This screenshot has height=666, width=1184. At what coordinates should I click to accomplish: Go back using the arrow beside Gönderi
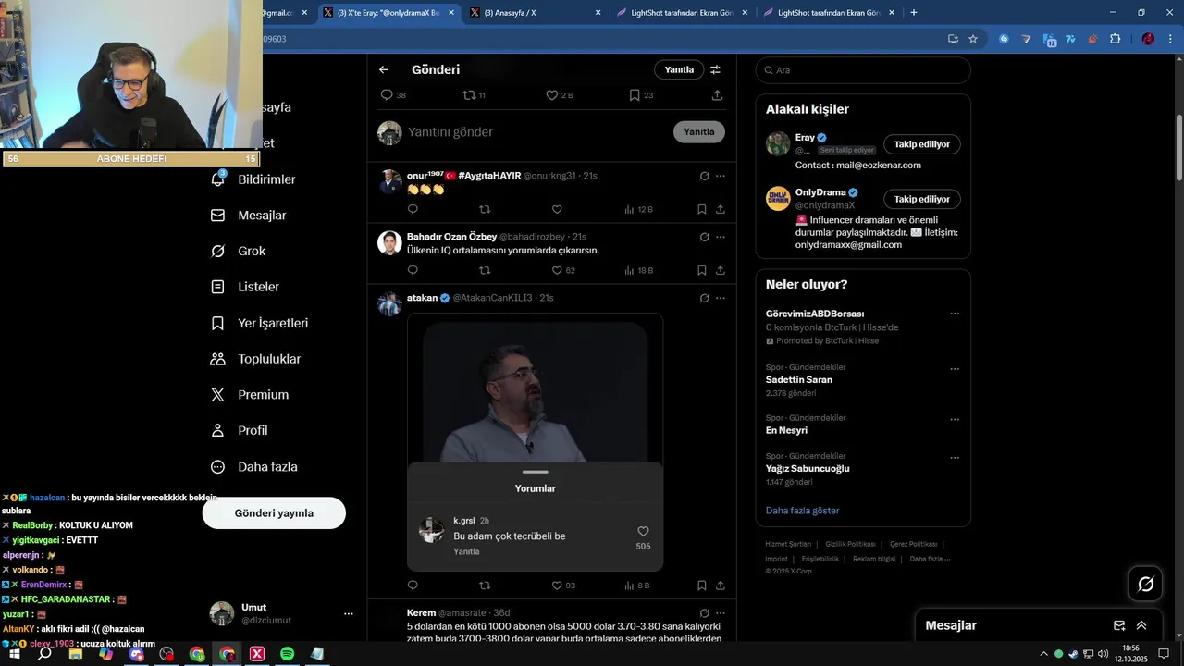coord(384,69)
